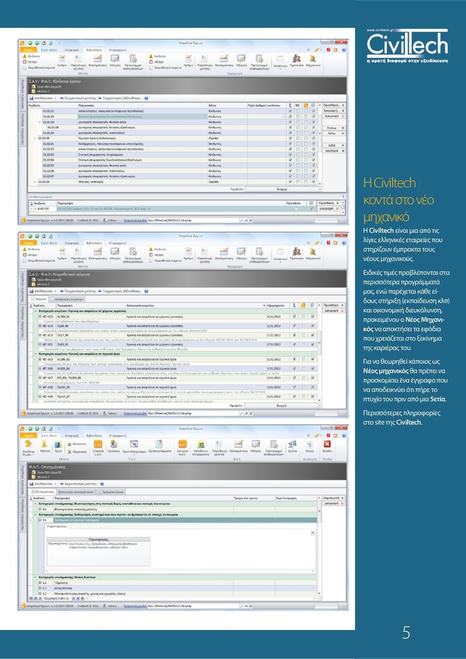Open Στοιχεία Φ.Α.Υ. in the Επισημάνσεις window
The height and width of the screenshot is (659, 466).
point(183,447)
